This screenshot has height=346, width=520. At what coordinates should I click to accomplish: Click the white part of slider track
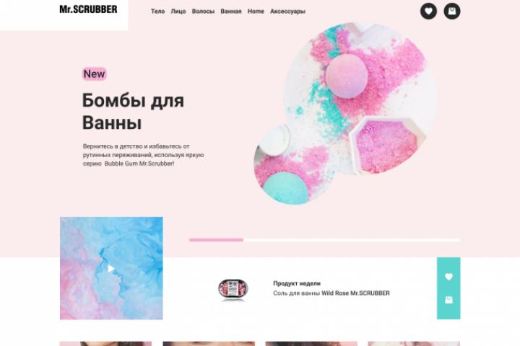[352, 240]
